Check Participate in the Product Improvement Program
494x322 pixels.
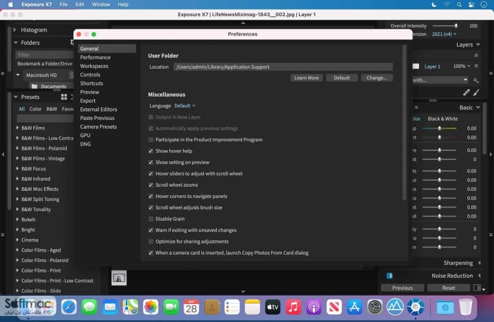(151, 140)
